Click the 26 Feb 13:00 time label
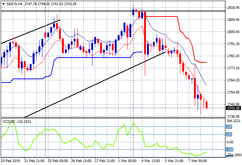Viewport: 242px width, 165px height. 81,161
